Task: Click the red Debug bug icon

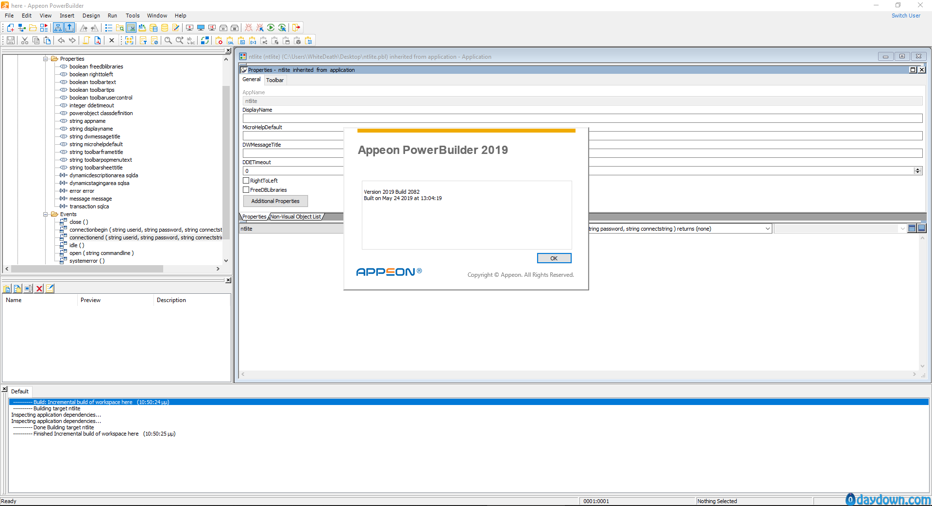Action: pyautogui.click(x=249, y=28)
